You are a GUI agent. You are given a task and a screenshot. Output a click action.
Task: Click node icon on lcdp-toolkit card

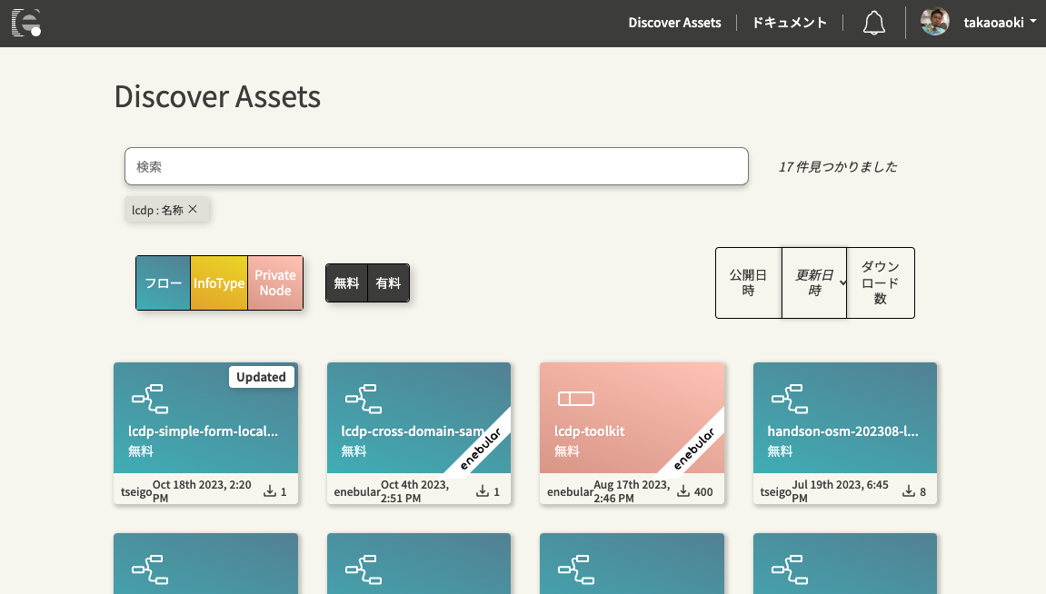(x=575, y=398)
